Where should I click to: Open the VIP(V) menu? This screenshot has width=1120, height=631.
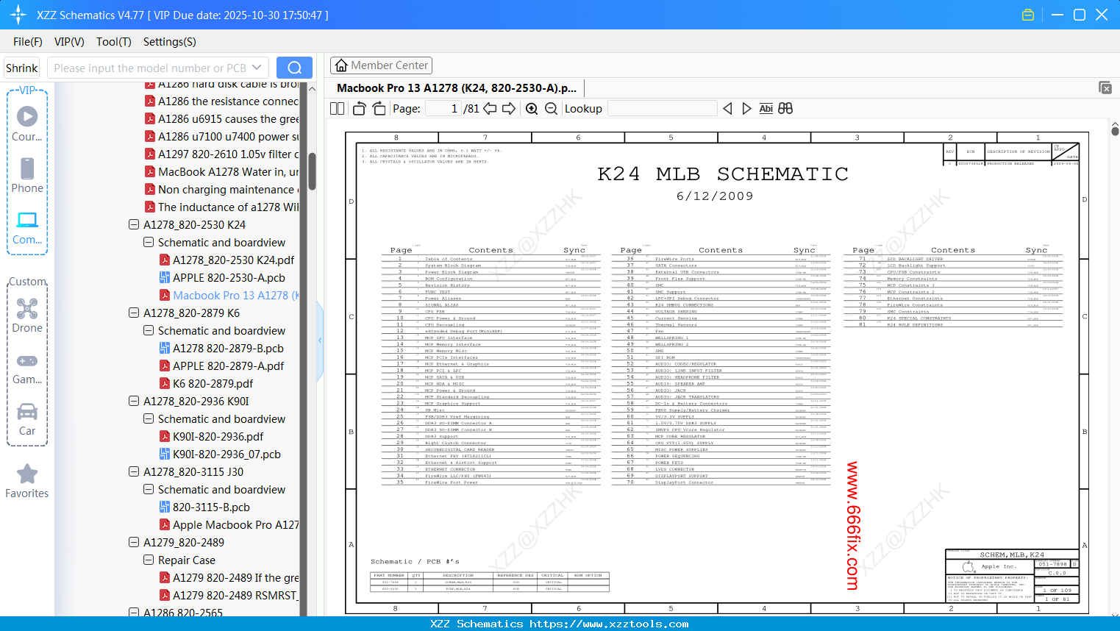coord(69,42)
